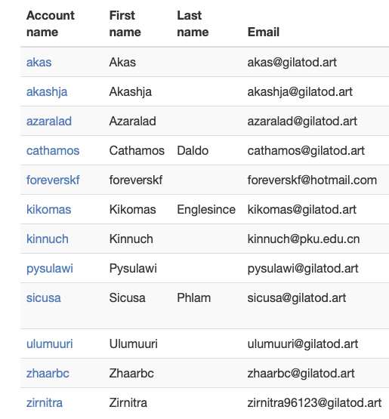Open the ulumuuri account link
The height and width of the screenshot is (419, 389).
coord(49,344)
